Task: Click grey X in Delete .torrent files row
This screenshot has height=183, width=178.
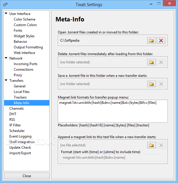Action: pos(161,62)
